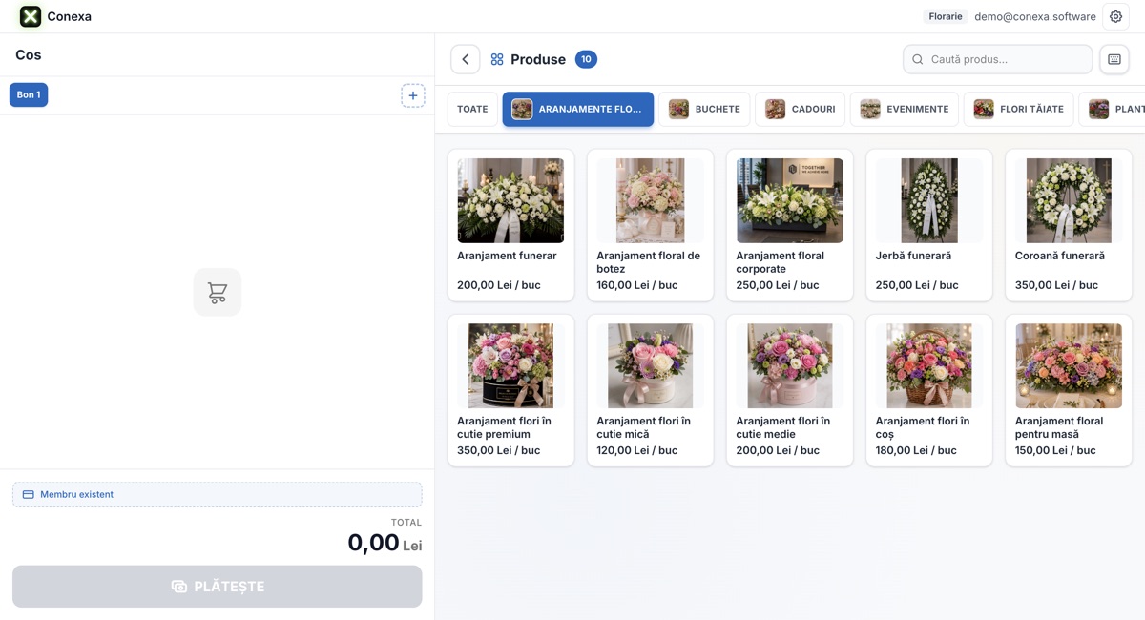Click the empty cart icon

pyautogui.click(x=218, y=292)
